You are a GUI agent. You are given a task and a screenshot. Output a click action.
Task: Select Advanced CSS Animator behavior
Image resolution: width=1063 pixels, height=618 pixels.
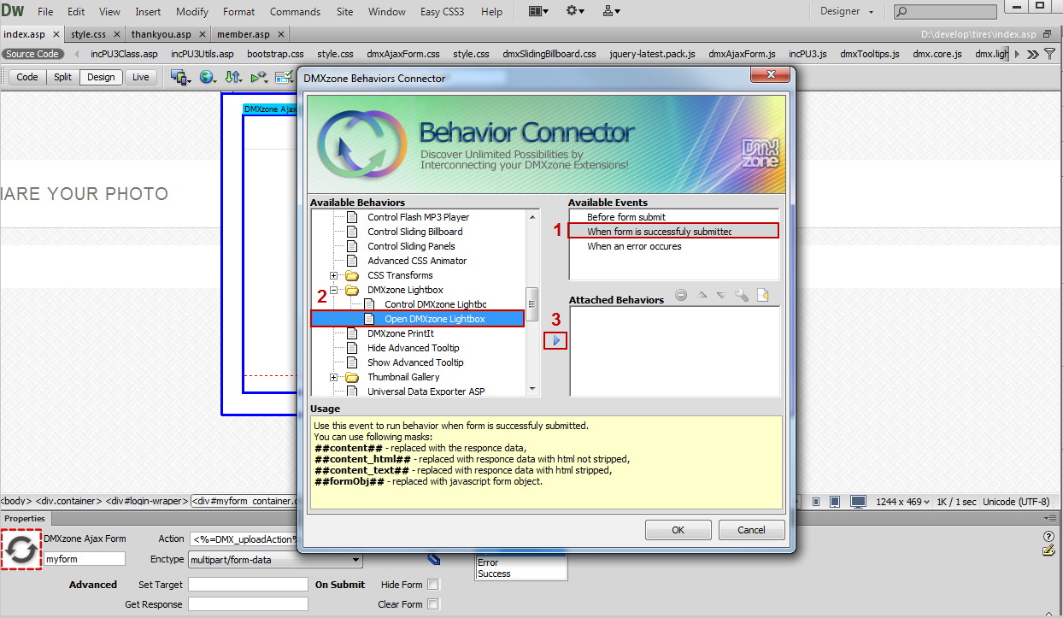(x=417, y=261)
